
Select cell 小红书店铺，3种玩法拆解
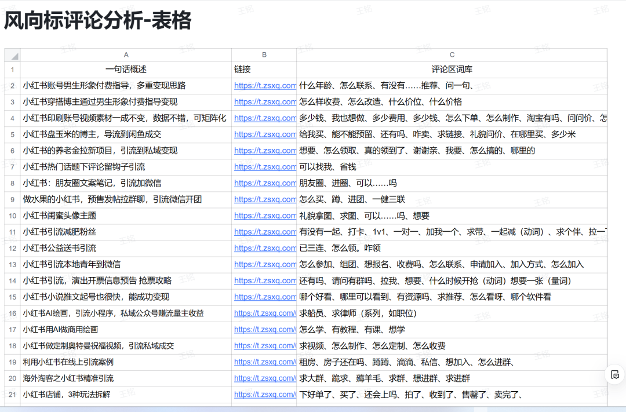pyautogui.click(x=126, y=395)
